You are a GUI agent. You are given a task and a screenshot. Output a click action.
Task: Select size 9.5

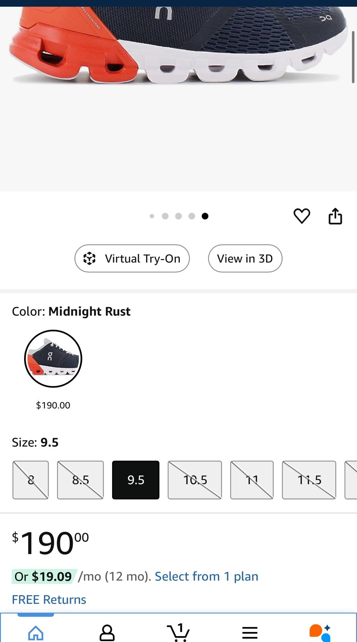pos(136,480)
